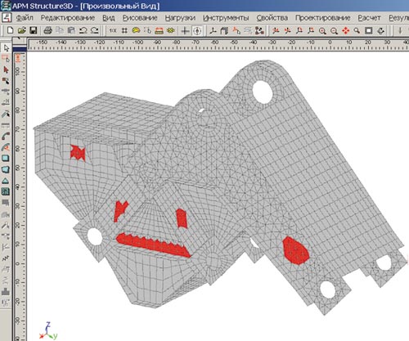Click the Zoom in magnifier icon

coord(322,31)
